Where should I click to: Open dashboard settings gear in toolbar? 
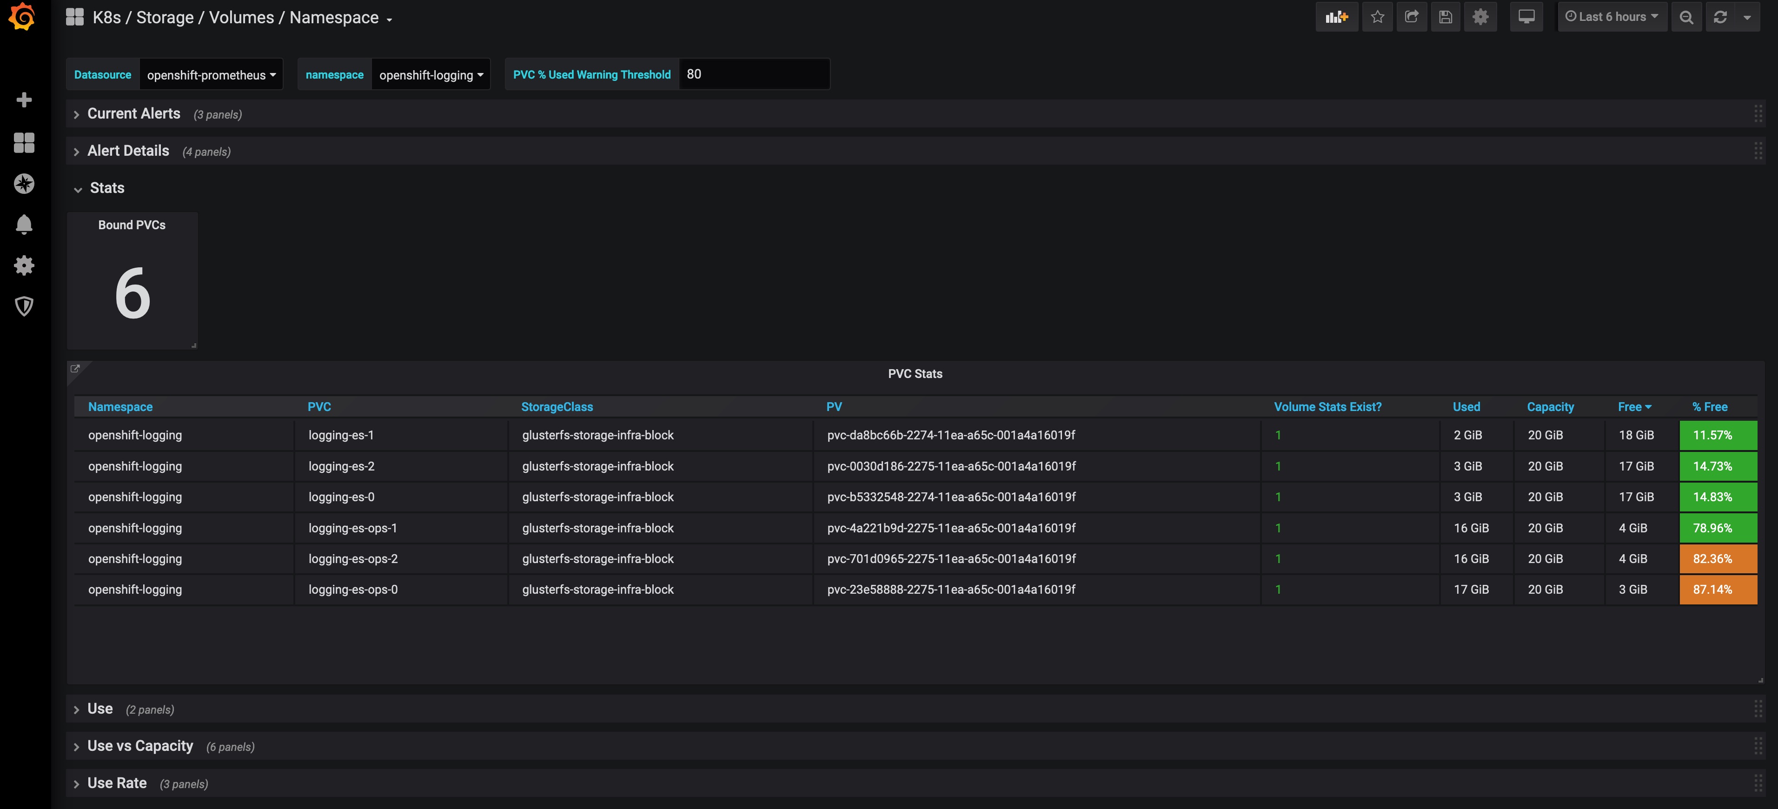(1480, 17)
